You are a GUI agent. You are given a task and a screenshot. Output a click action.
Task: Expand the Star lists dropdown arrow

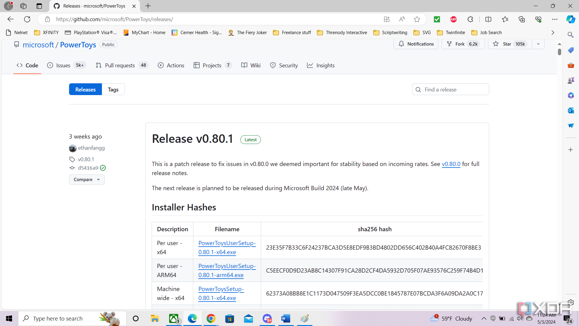538,44
